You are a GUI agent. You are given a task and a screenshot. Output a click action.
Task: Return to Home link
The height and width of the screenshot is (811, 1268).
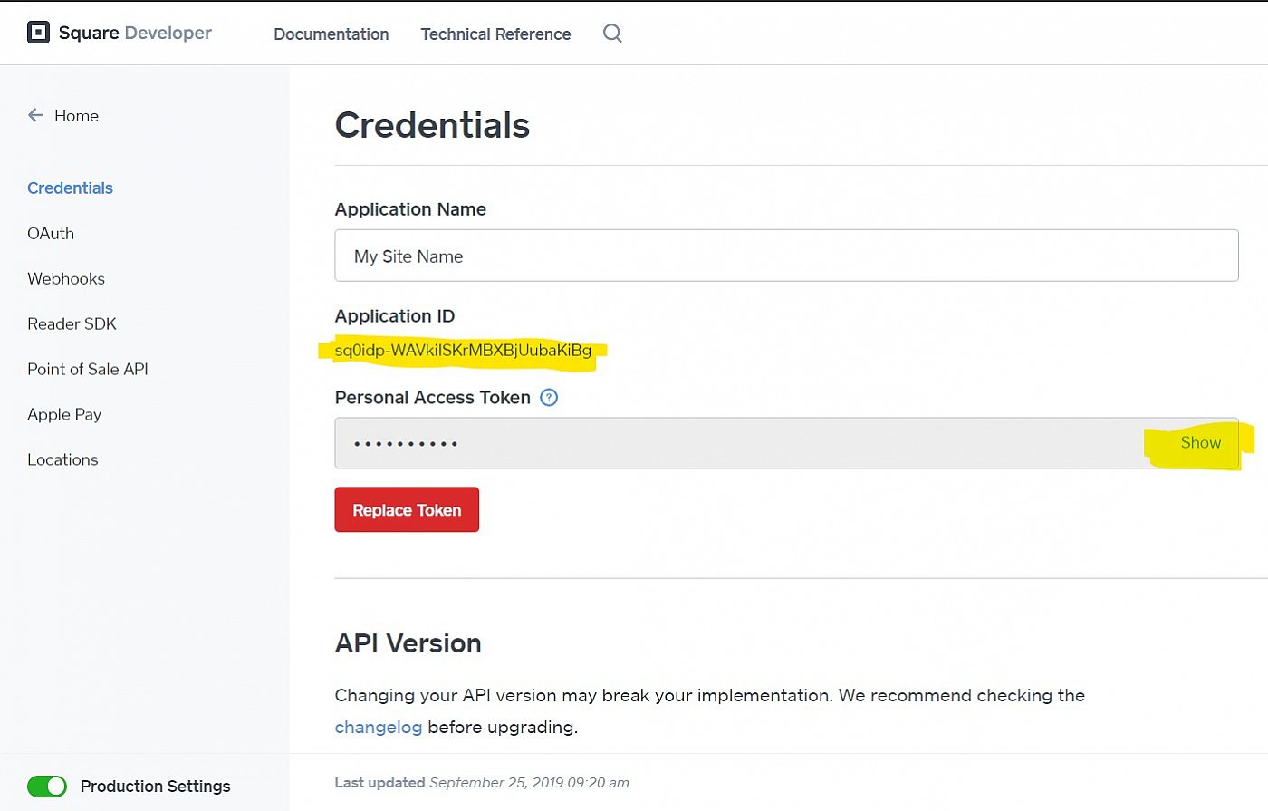point(76,115)
